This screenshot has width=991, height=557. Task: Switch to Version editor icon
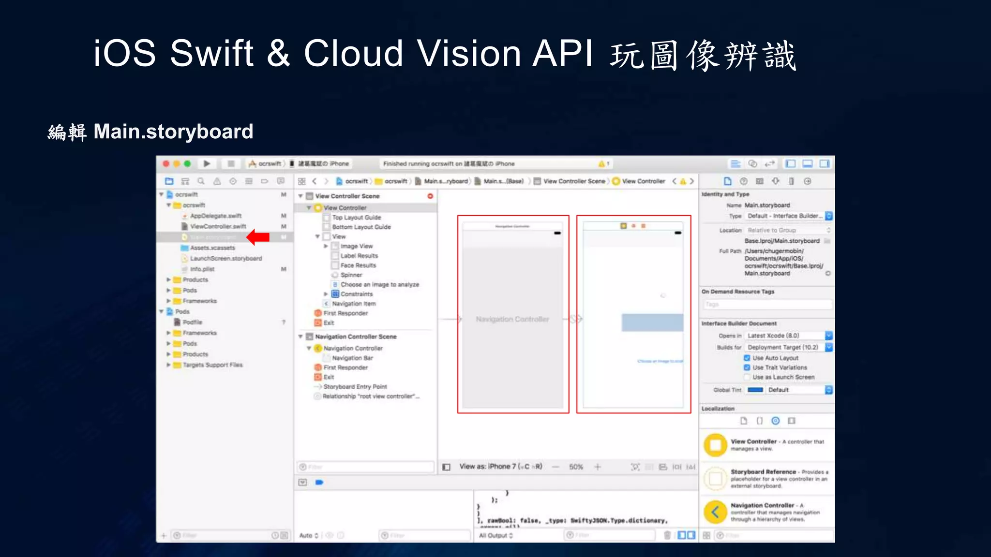click(x=769, y=163)
